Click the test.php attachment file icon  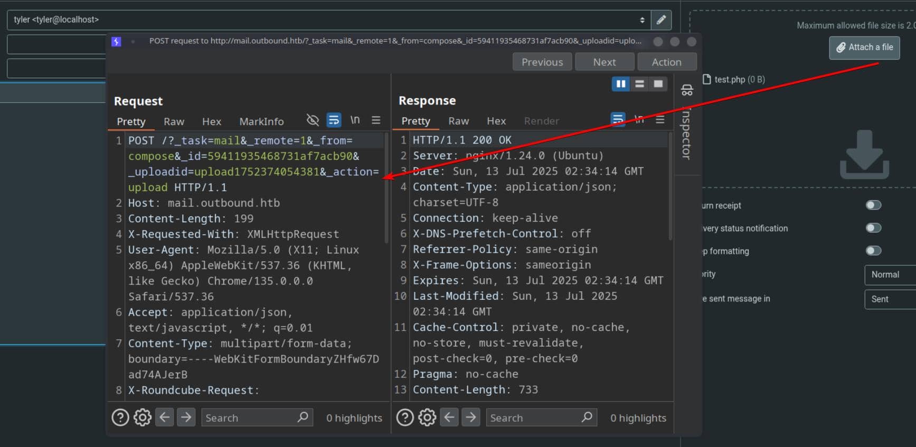(706, 79)
